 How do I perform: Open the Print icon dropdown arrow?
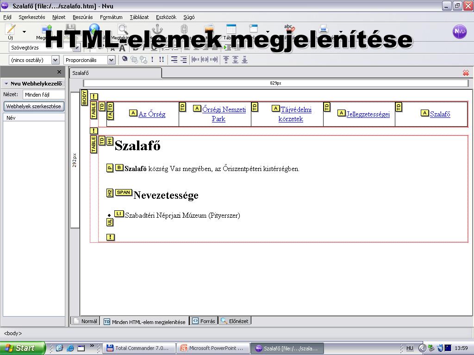click(341, 32)
